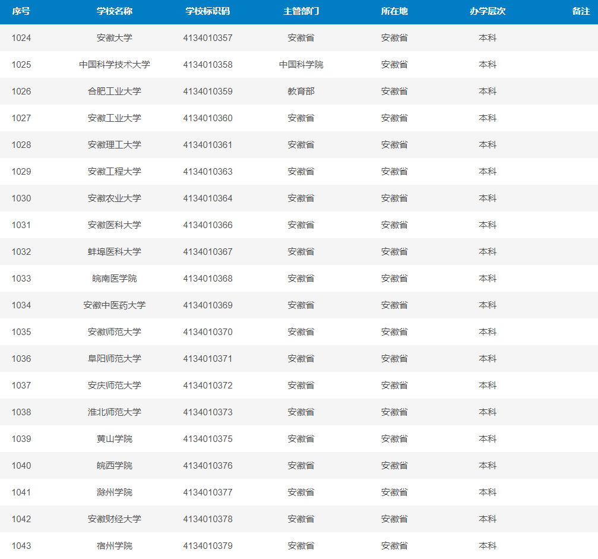Image resolution: width=598 pixels, height=559 pixels.
Task: Click 所在地 安徽省 in 宿州学院 row
Action: point(394,546)
